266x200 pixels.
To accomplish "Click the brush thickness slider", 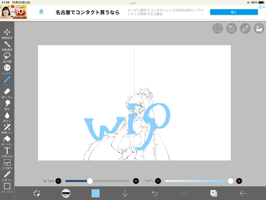I will (97, 181).
